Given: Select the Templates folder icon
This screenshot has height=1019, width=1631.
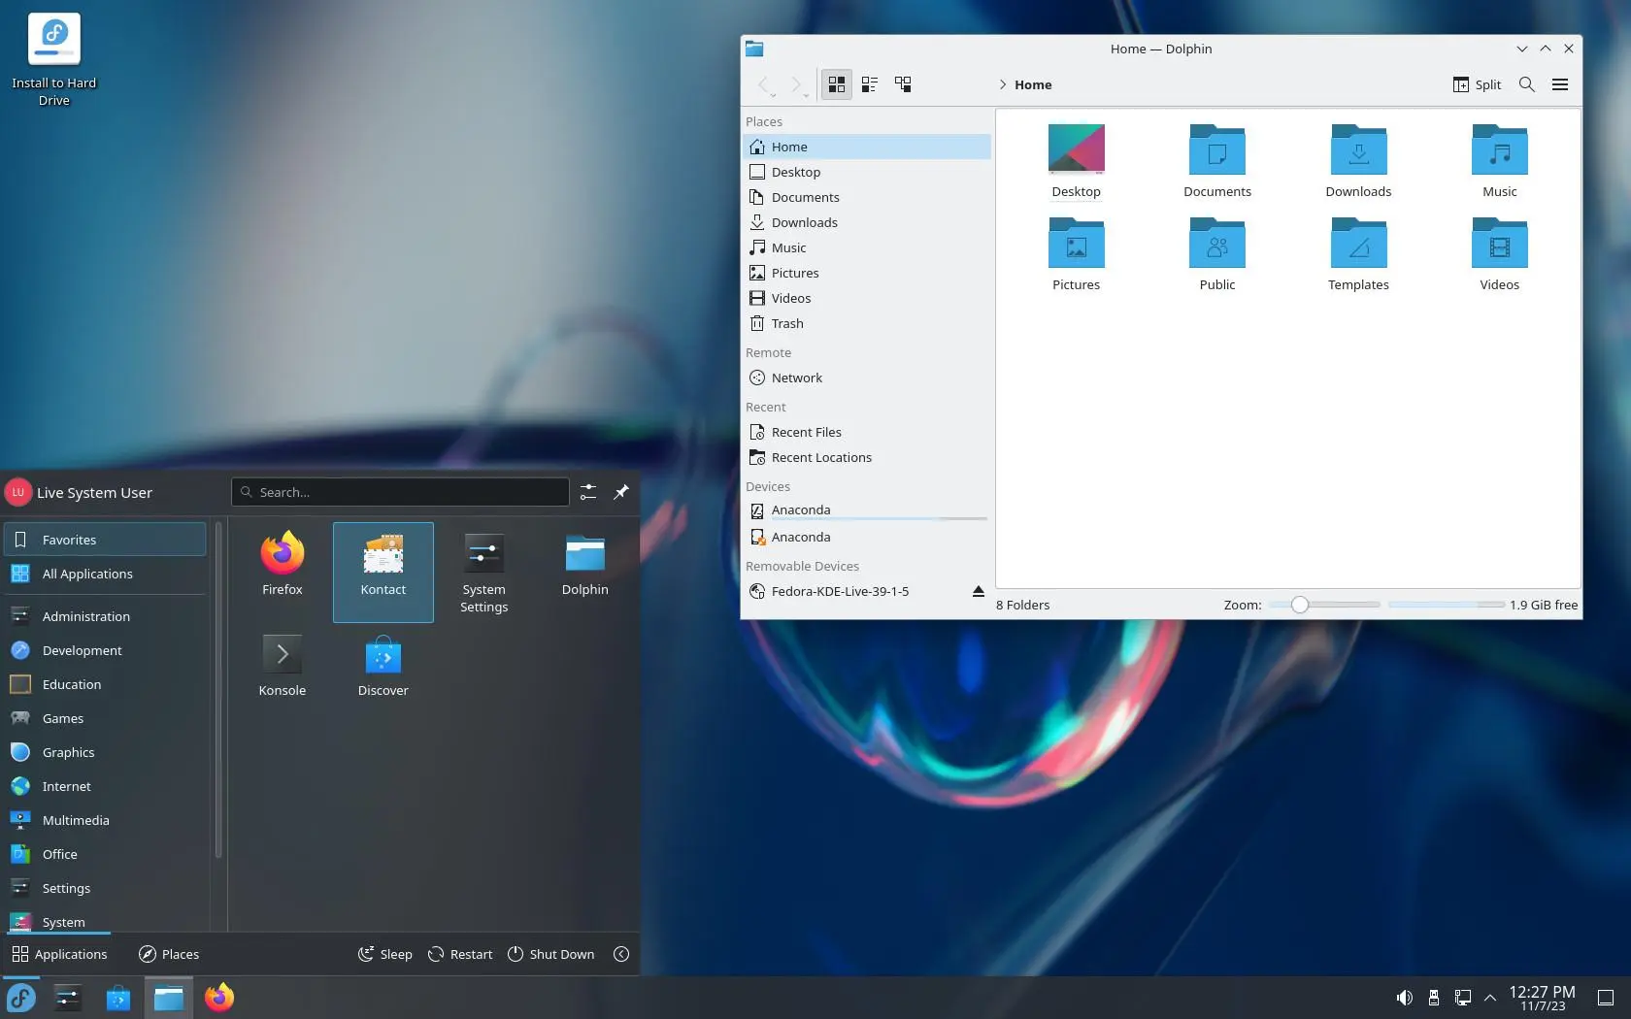Looking at the screenshot, I should (x=1358, y=243).
